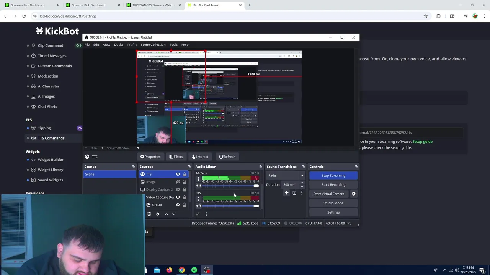Open the Clip Command page in KickBot sidebar
This screenshot has height=275, width=490.
coord(50,45)
